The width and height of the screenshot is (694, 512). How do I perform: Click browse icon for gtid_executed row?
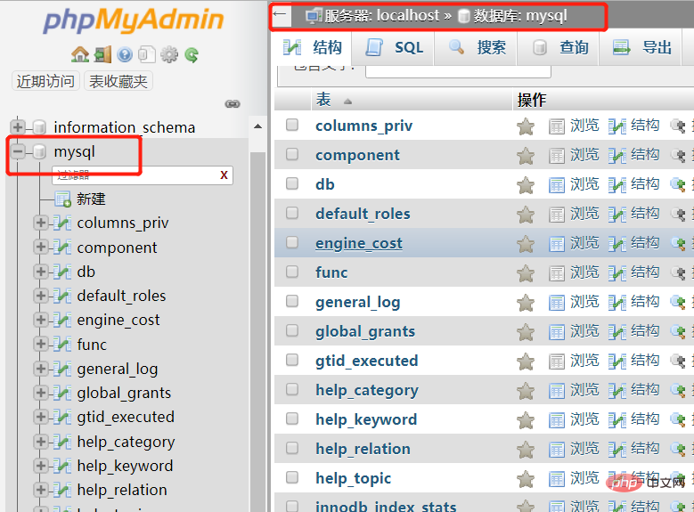coord(557,362)
